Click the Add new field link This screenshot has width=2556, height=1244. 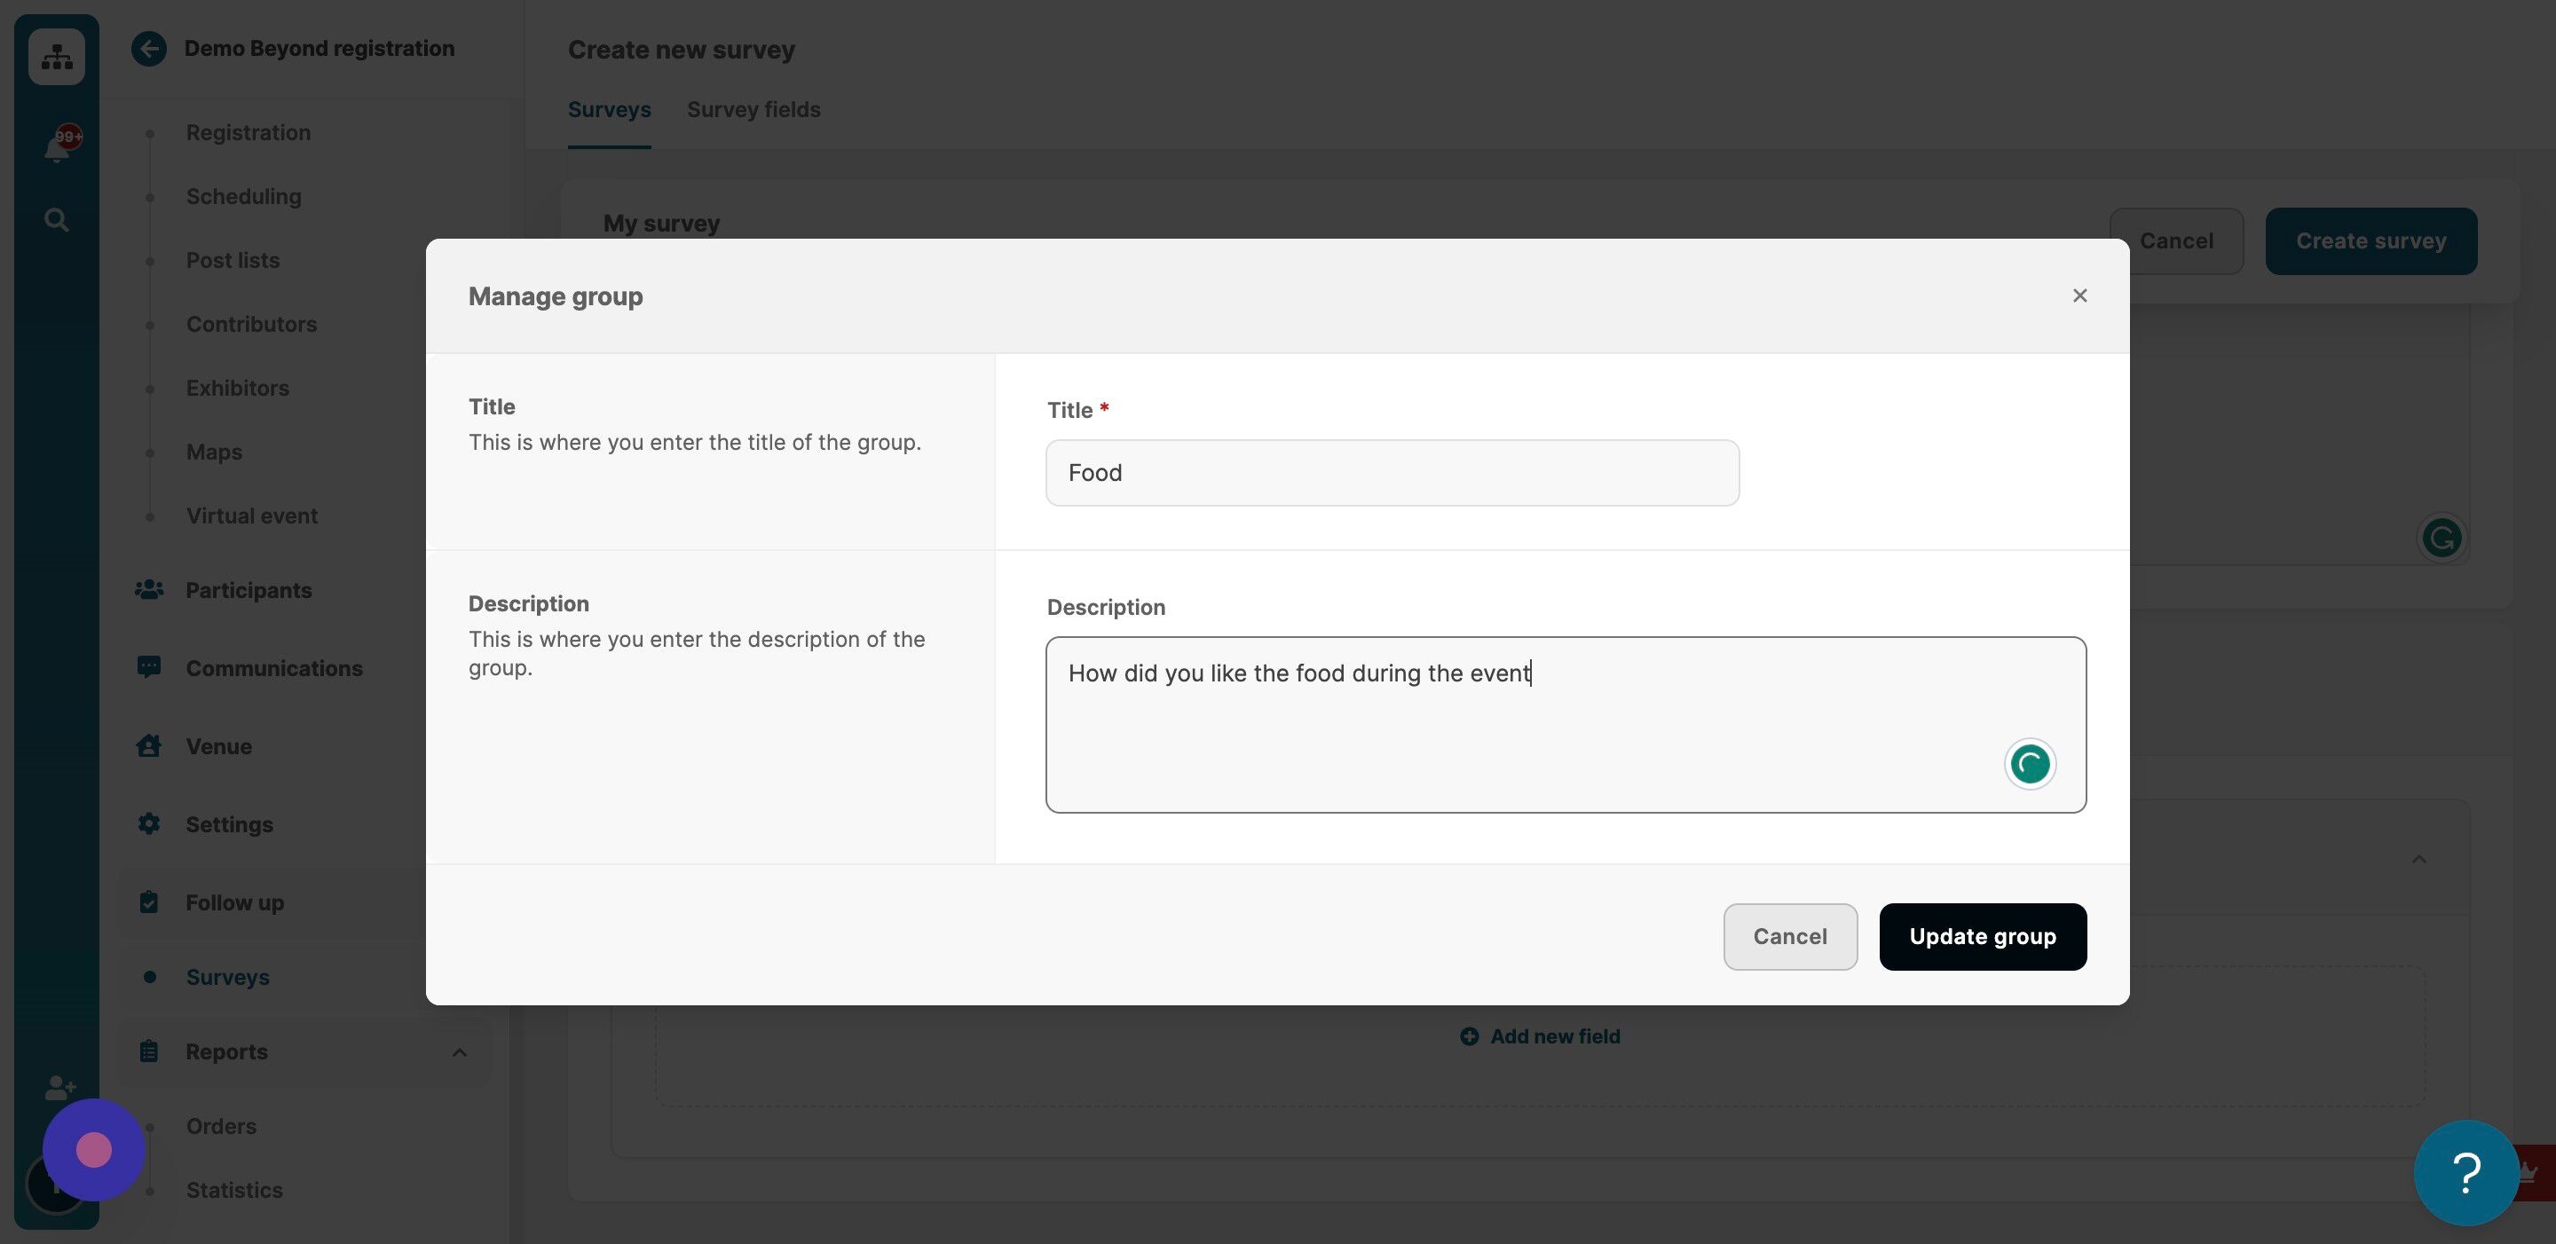[1540, 1036]
